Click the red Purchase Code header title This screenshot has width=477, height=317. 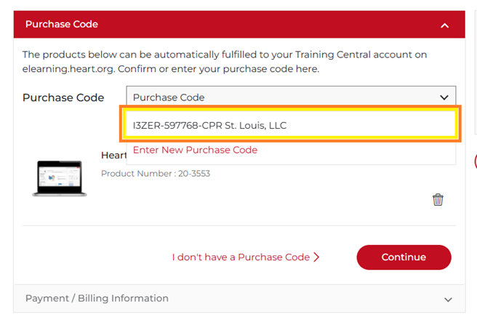point(62,24)
